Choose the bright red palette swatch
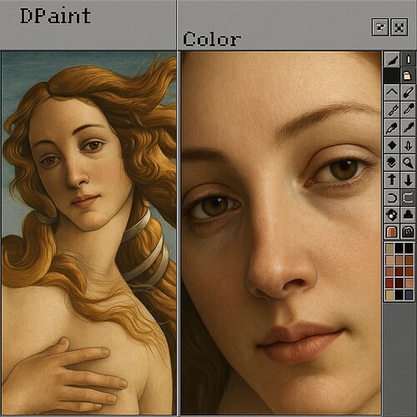The image size is (417, 417). click(x=389, y=283)
